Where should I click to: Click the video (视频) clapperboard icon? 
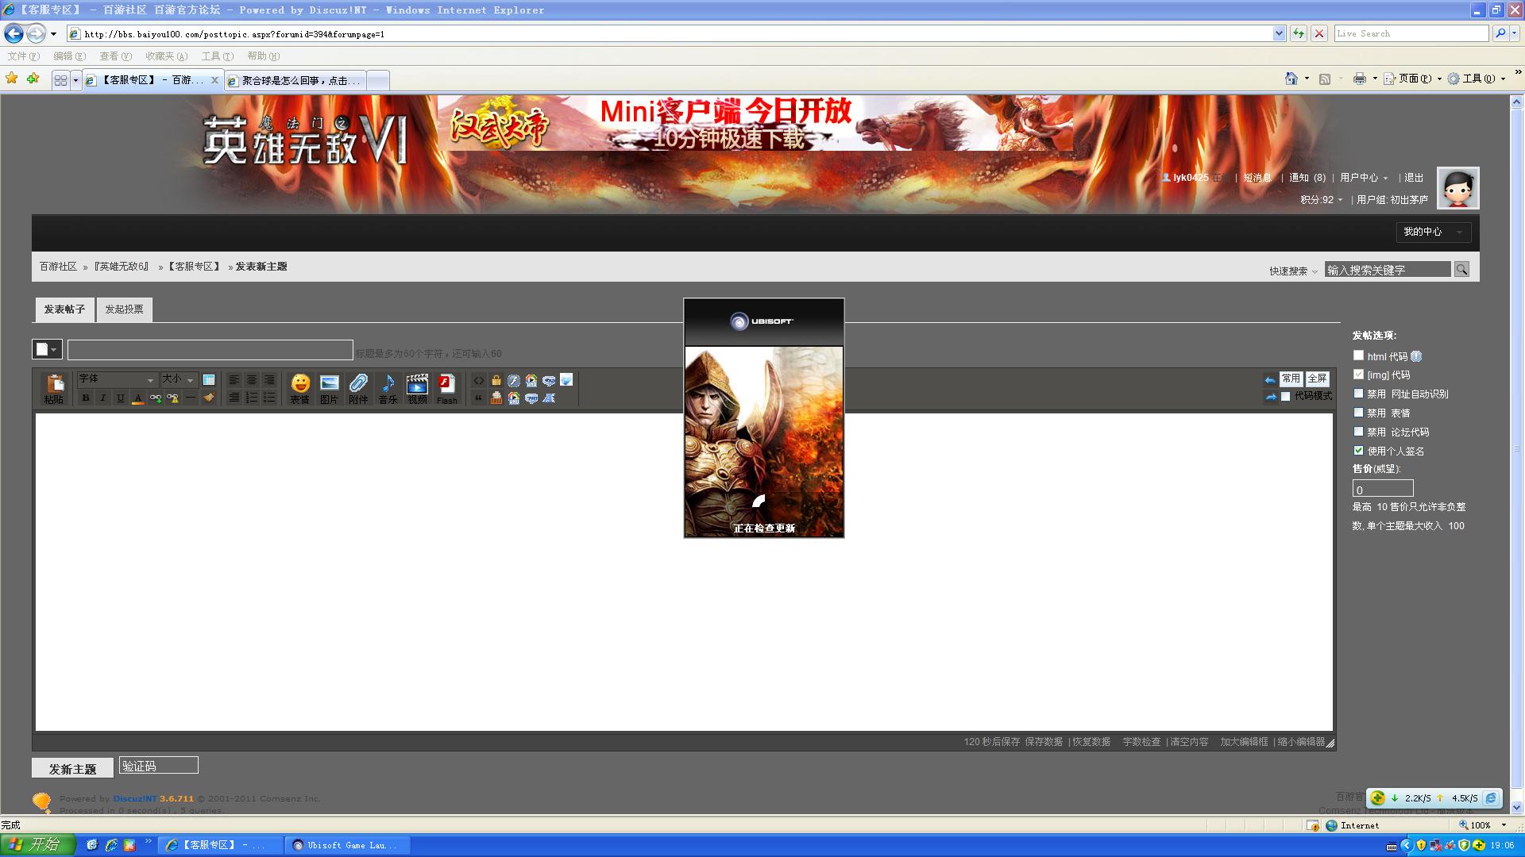pos(417,386)
